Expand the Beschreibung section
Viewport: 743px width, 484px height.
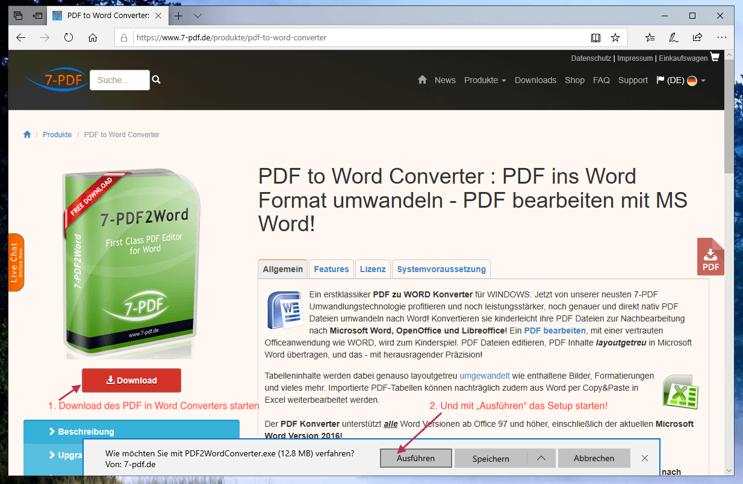pos(131,432)
